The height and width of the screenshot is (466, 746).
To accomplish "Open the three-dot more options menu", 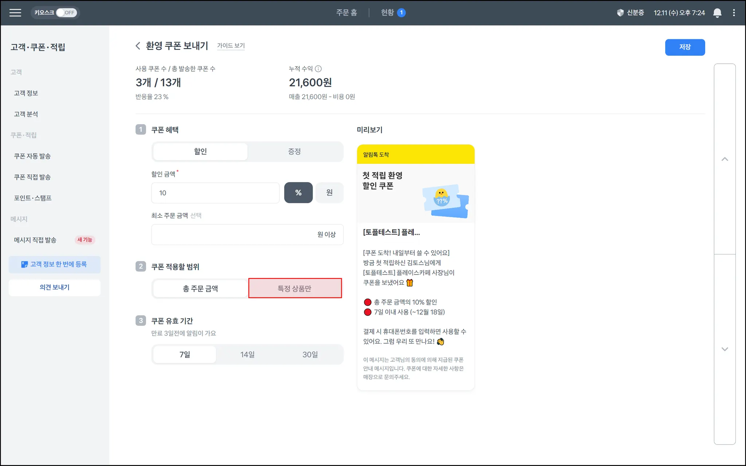I will [734, 13].
